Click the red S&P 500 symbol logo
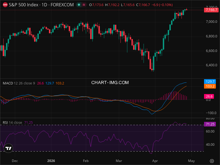220x165 pixels. tap(5, 5)
